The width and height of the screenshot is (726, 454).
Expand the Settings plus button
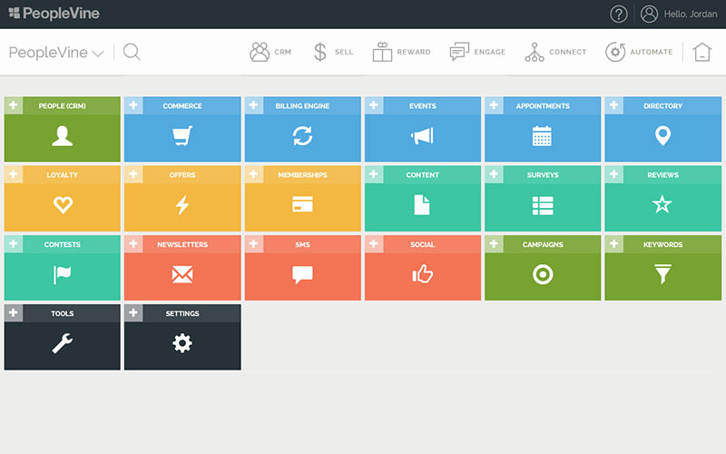pos(133,312)
